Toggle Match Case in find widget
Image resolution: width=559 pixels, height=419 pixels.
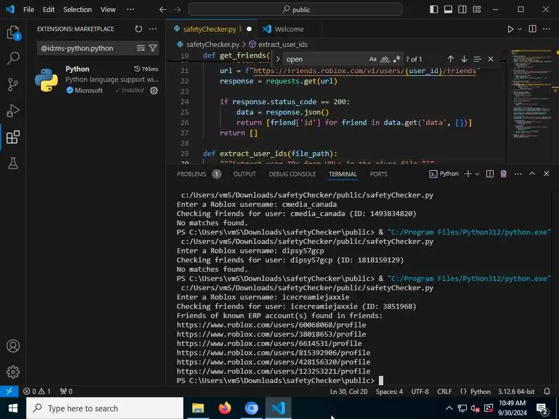pyautogui.click(x=373, y=59)
